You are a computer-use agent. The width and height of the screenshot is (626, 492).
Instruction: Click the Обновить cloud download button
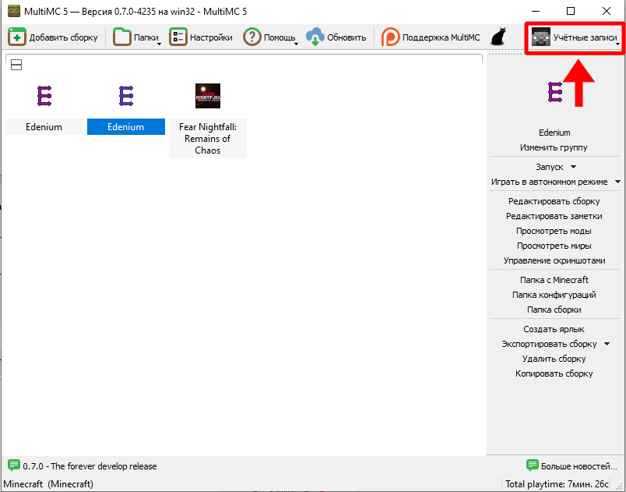tap(336, 37)
